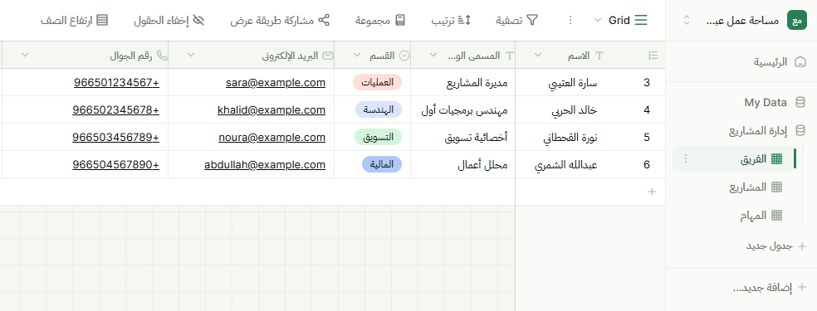This screenshot has width=817, height=311.
Task: Click the phone icon in رقم الجوال header
Action: [162, 55]
